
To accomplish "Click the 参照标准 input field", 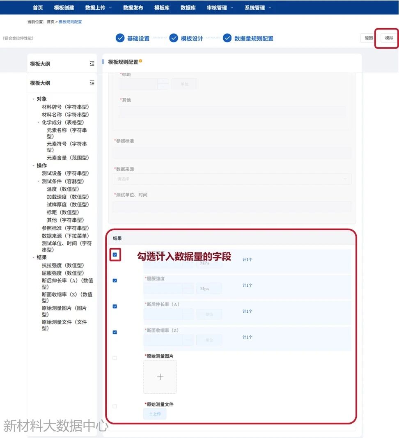I will (x=232, y=153).
